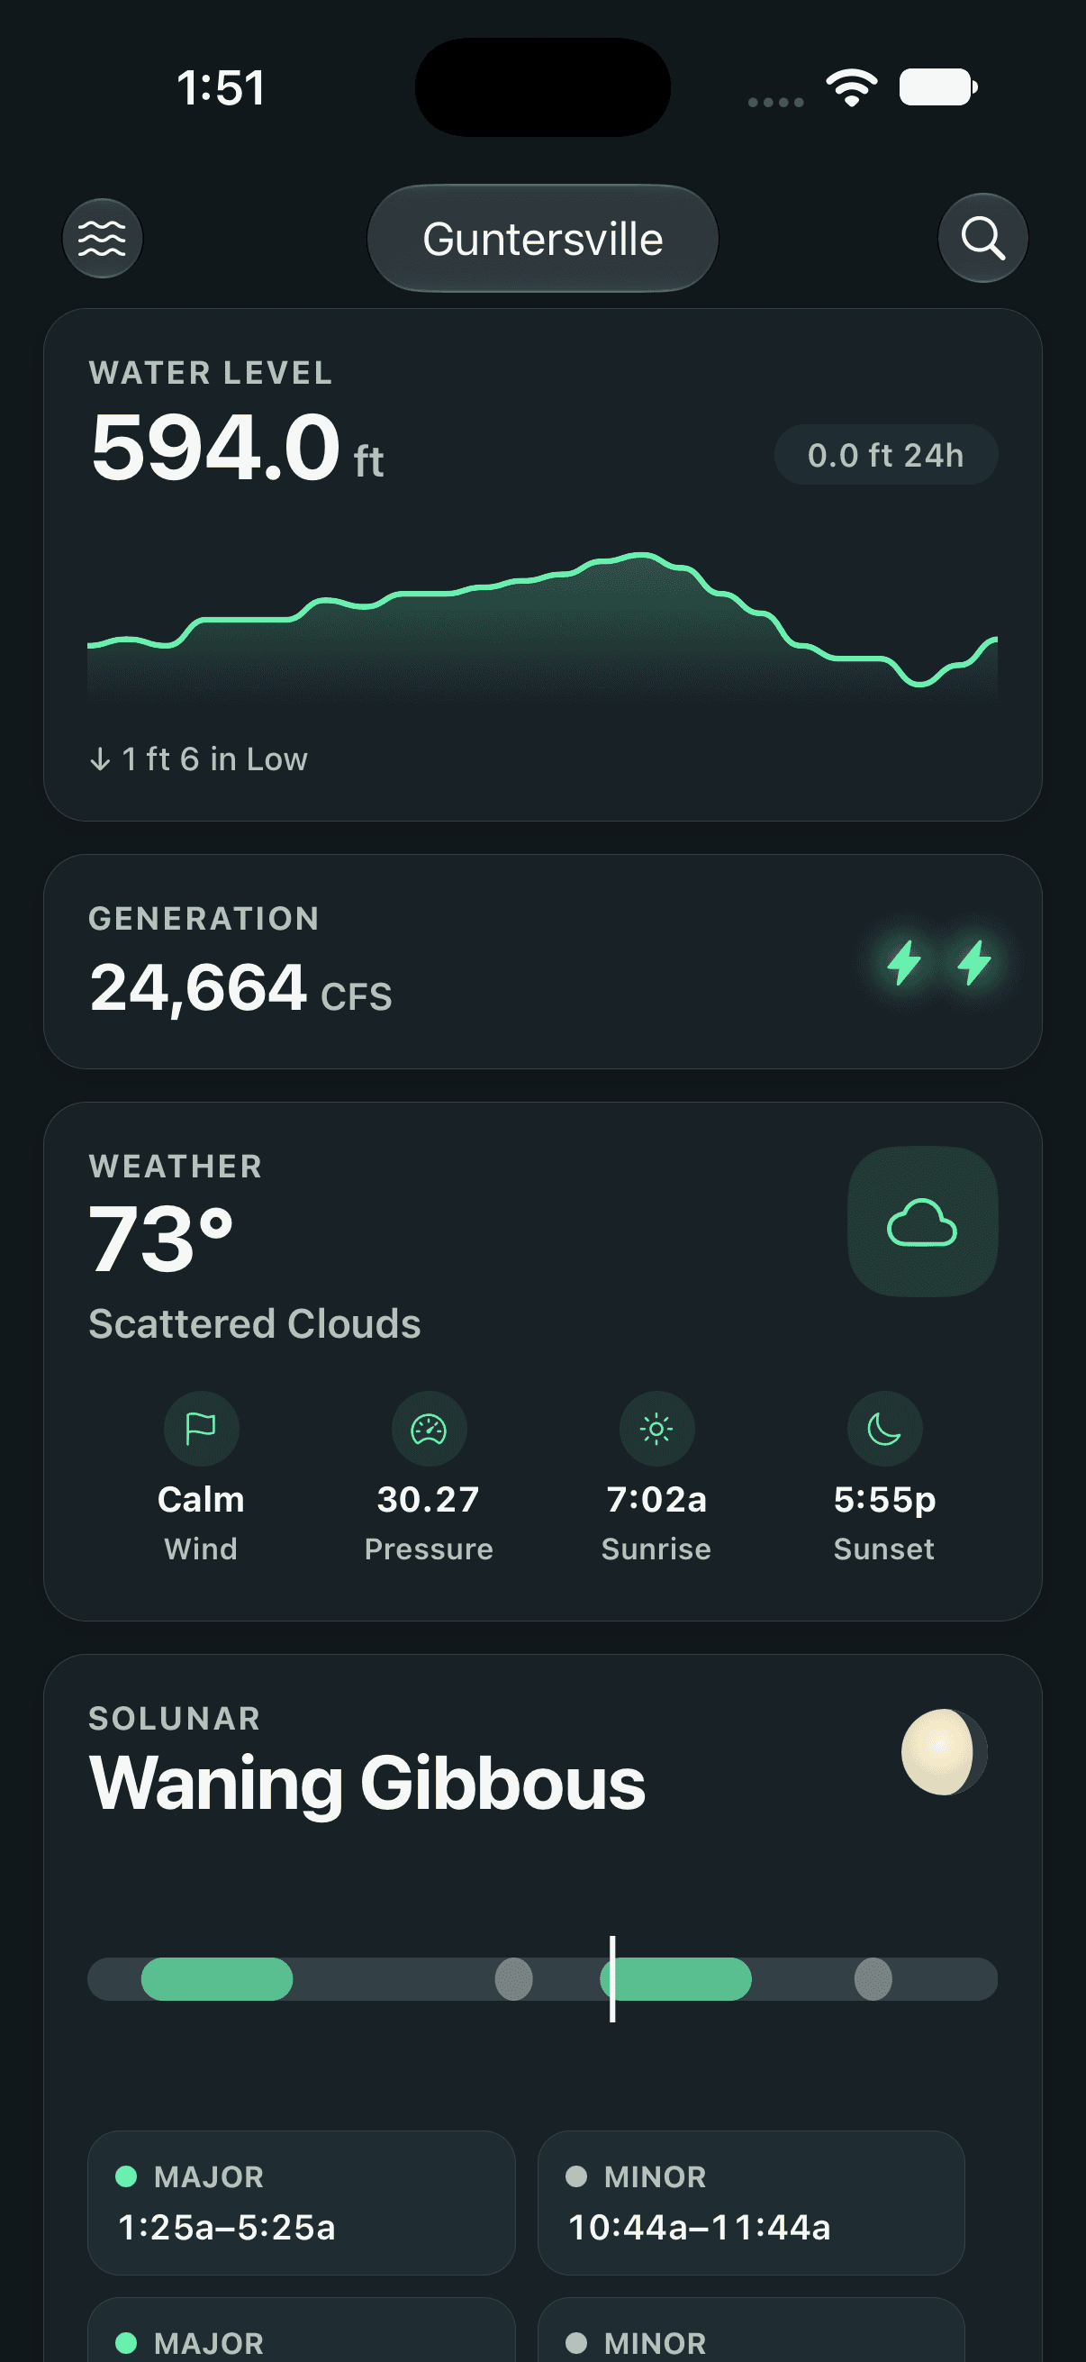Tap the current time marker on solunar bar
The height and width of the screenshot is (2362, 1086).
pyautogui.click(x=612, y=1979)
